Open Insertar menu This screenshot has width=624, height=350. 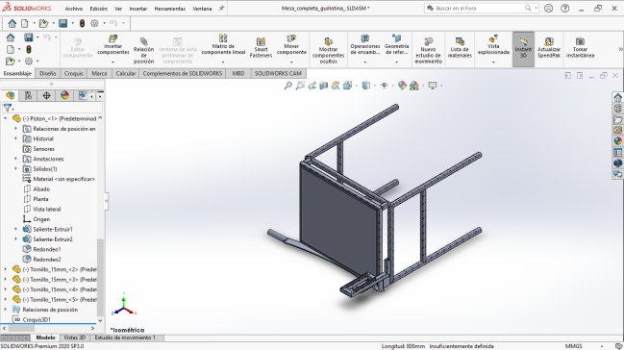[x=138, y=9]
